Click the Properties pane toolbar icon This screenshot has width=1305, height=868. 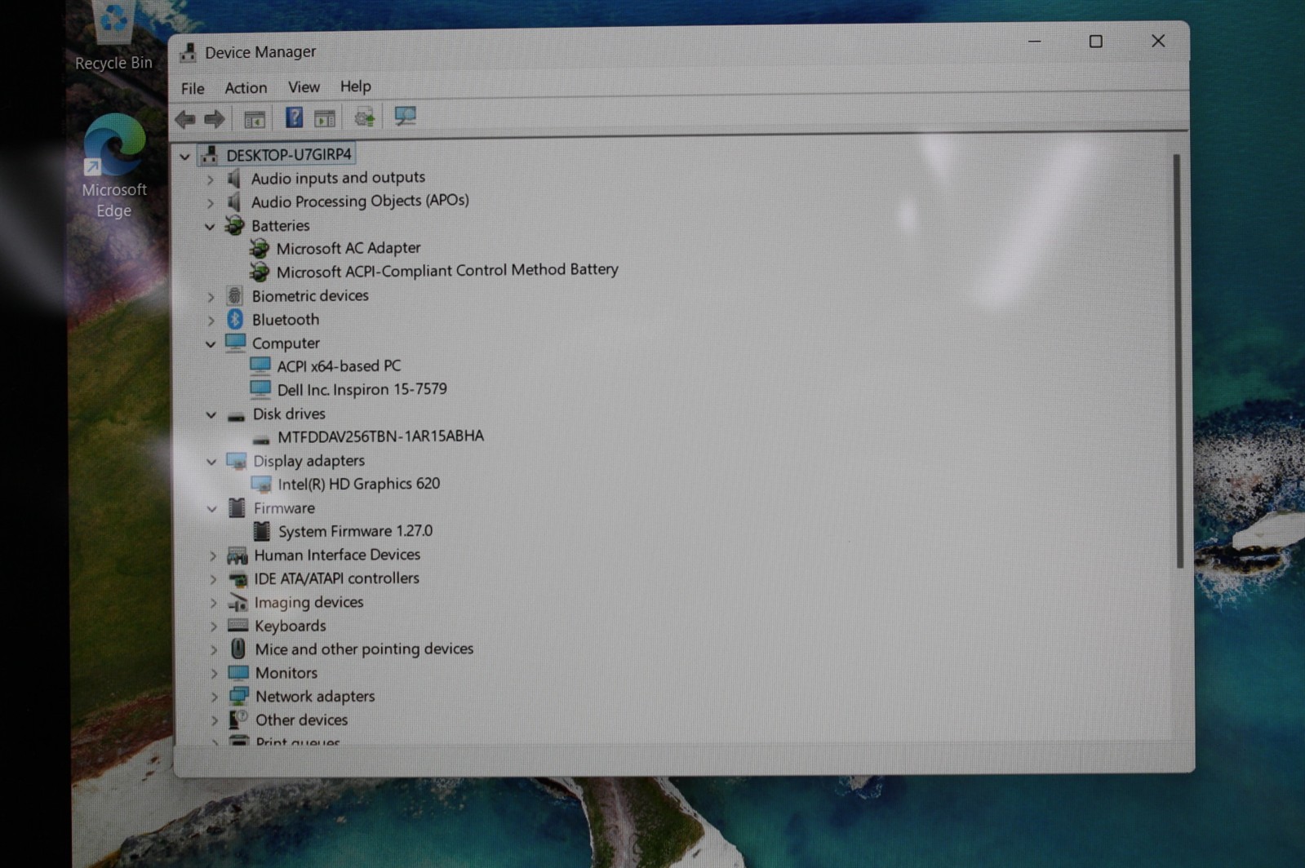[x=325, y=118]
